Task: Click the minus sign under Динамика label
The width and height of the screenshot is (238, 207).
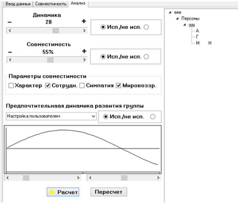Action: [x=10, y=22]
